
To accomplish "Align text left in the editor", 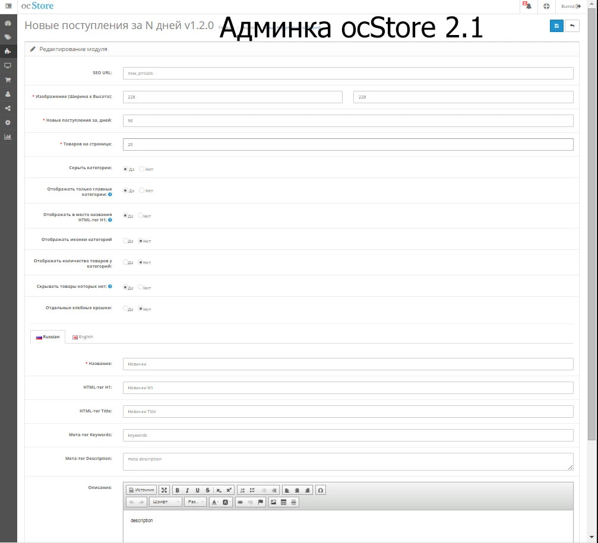I will click(x=287, y=490).
